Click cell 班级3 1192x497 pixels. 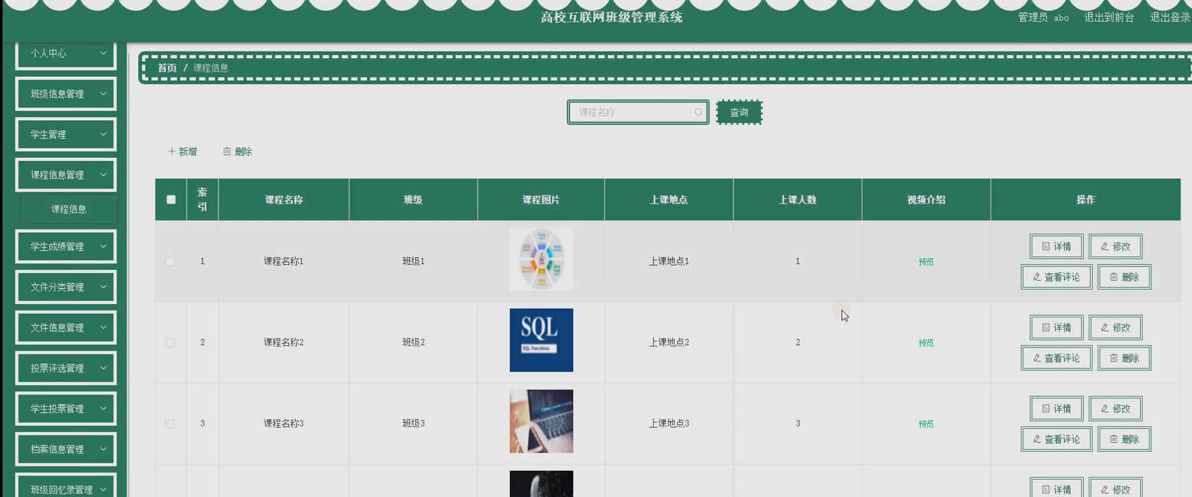(413, 424)
